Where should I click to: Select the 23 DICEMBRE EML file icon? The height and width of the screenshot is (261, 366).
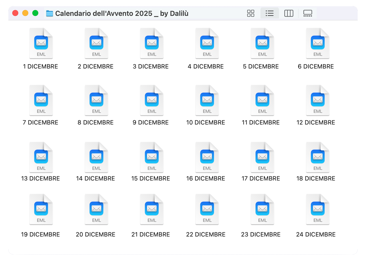tap(263, 209)
